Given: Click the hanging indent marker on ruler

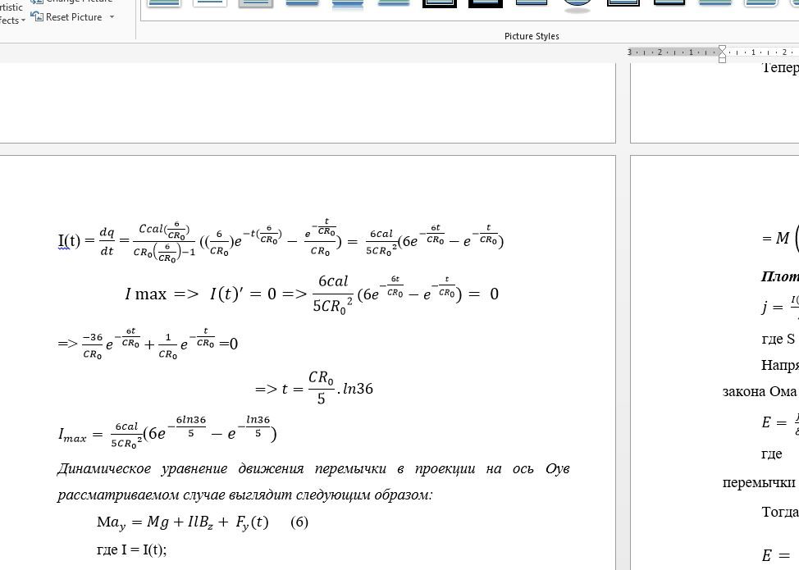Looking at the screenshot, I should pyautogui.click(x=722, y=55).
